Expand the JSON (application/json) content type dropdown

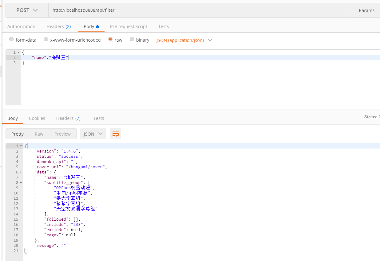pyautogui.click(x=184, y=40)
